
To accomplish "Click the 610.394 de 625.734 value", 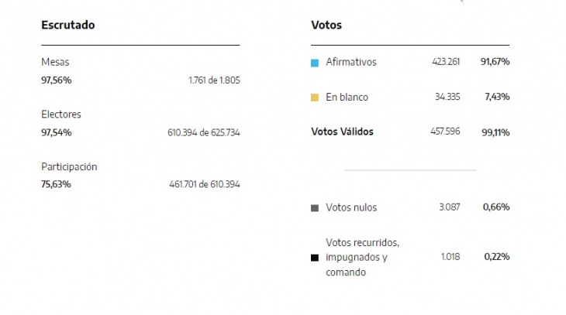I will (x=204, y=132).
